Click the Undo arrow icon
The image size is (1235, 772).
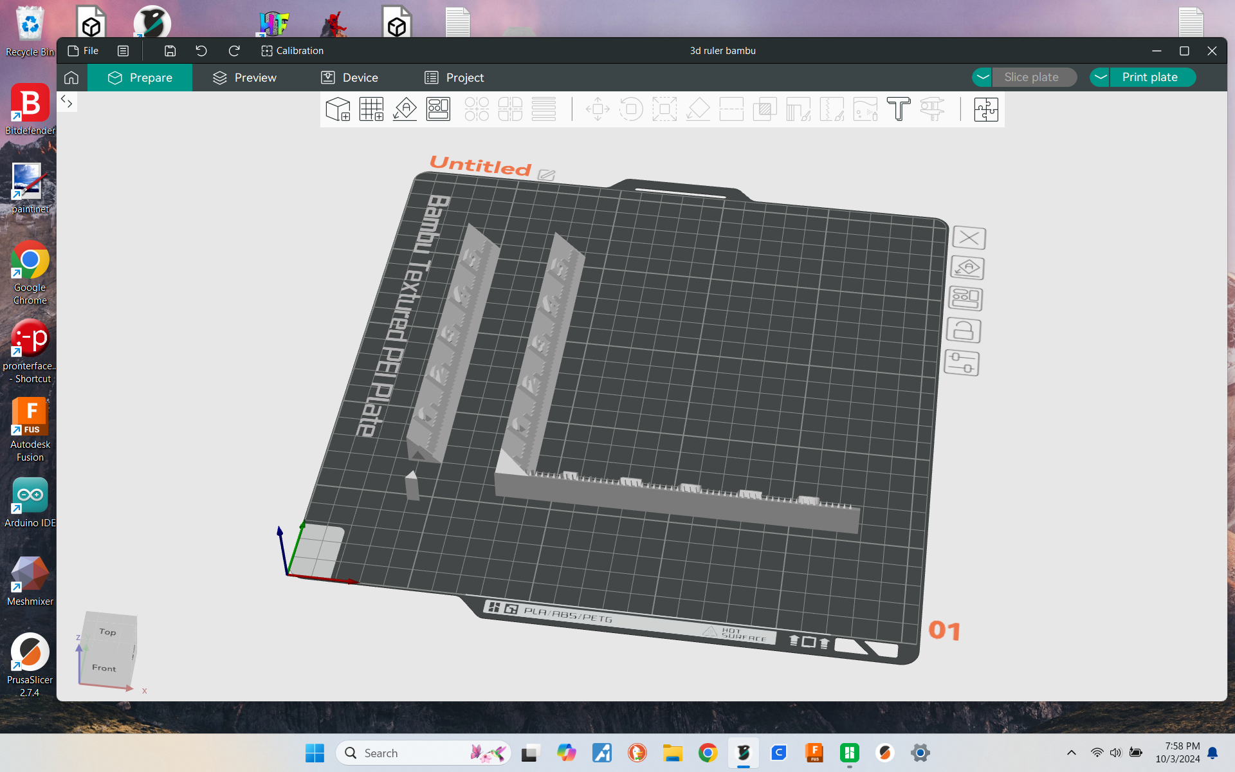201,51
